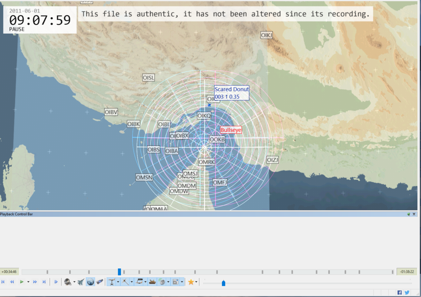Jump to the beginning of the recording
421x297 pixels.
3,282
